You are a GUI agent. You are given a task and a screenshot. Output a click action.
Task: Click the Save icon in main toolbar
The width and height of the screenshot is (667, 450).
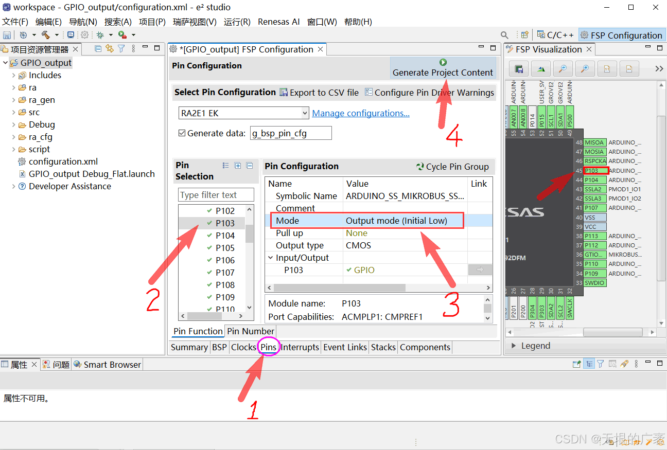click(x=7, y=35)
